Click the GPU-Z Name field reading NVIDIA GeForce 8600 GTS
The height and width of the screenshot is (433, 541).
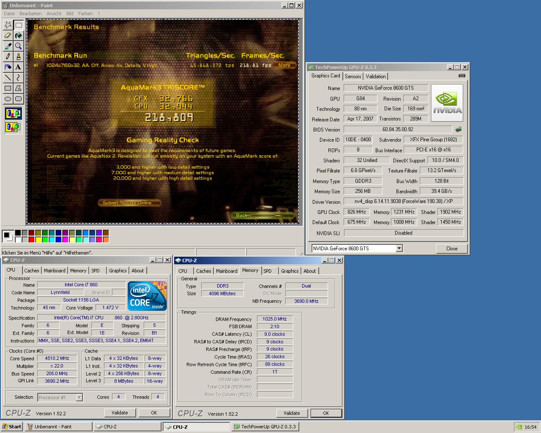point(386,88)
